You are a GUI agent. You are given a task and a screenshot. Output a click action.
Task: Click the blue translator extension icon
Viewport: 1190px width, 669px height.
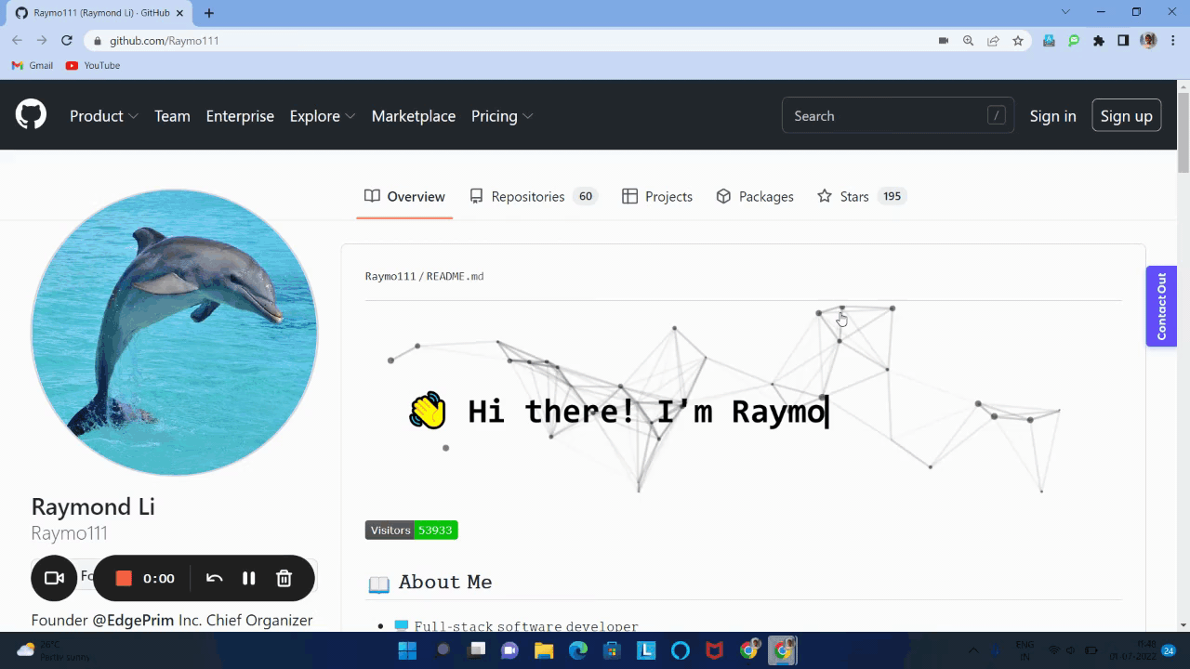pos(1049,41)
